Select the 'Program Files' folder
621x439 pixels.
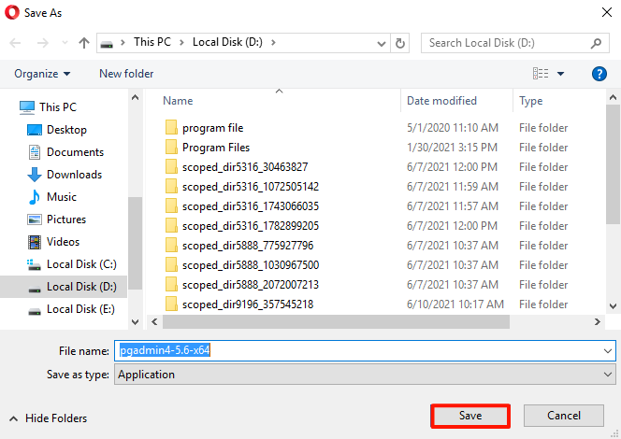(216, 148)
